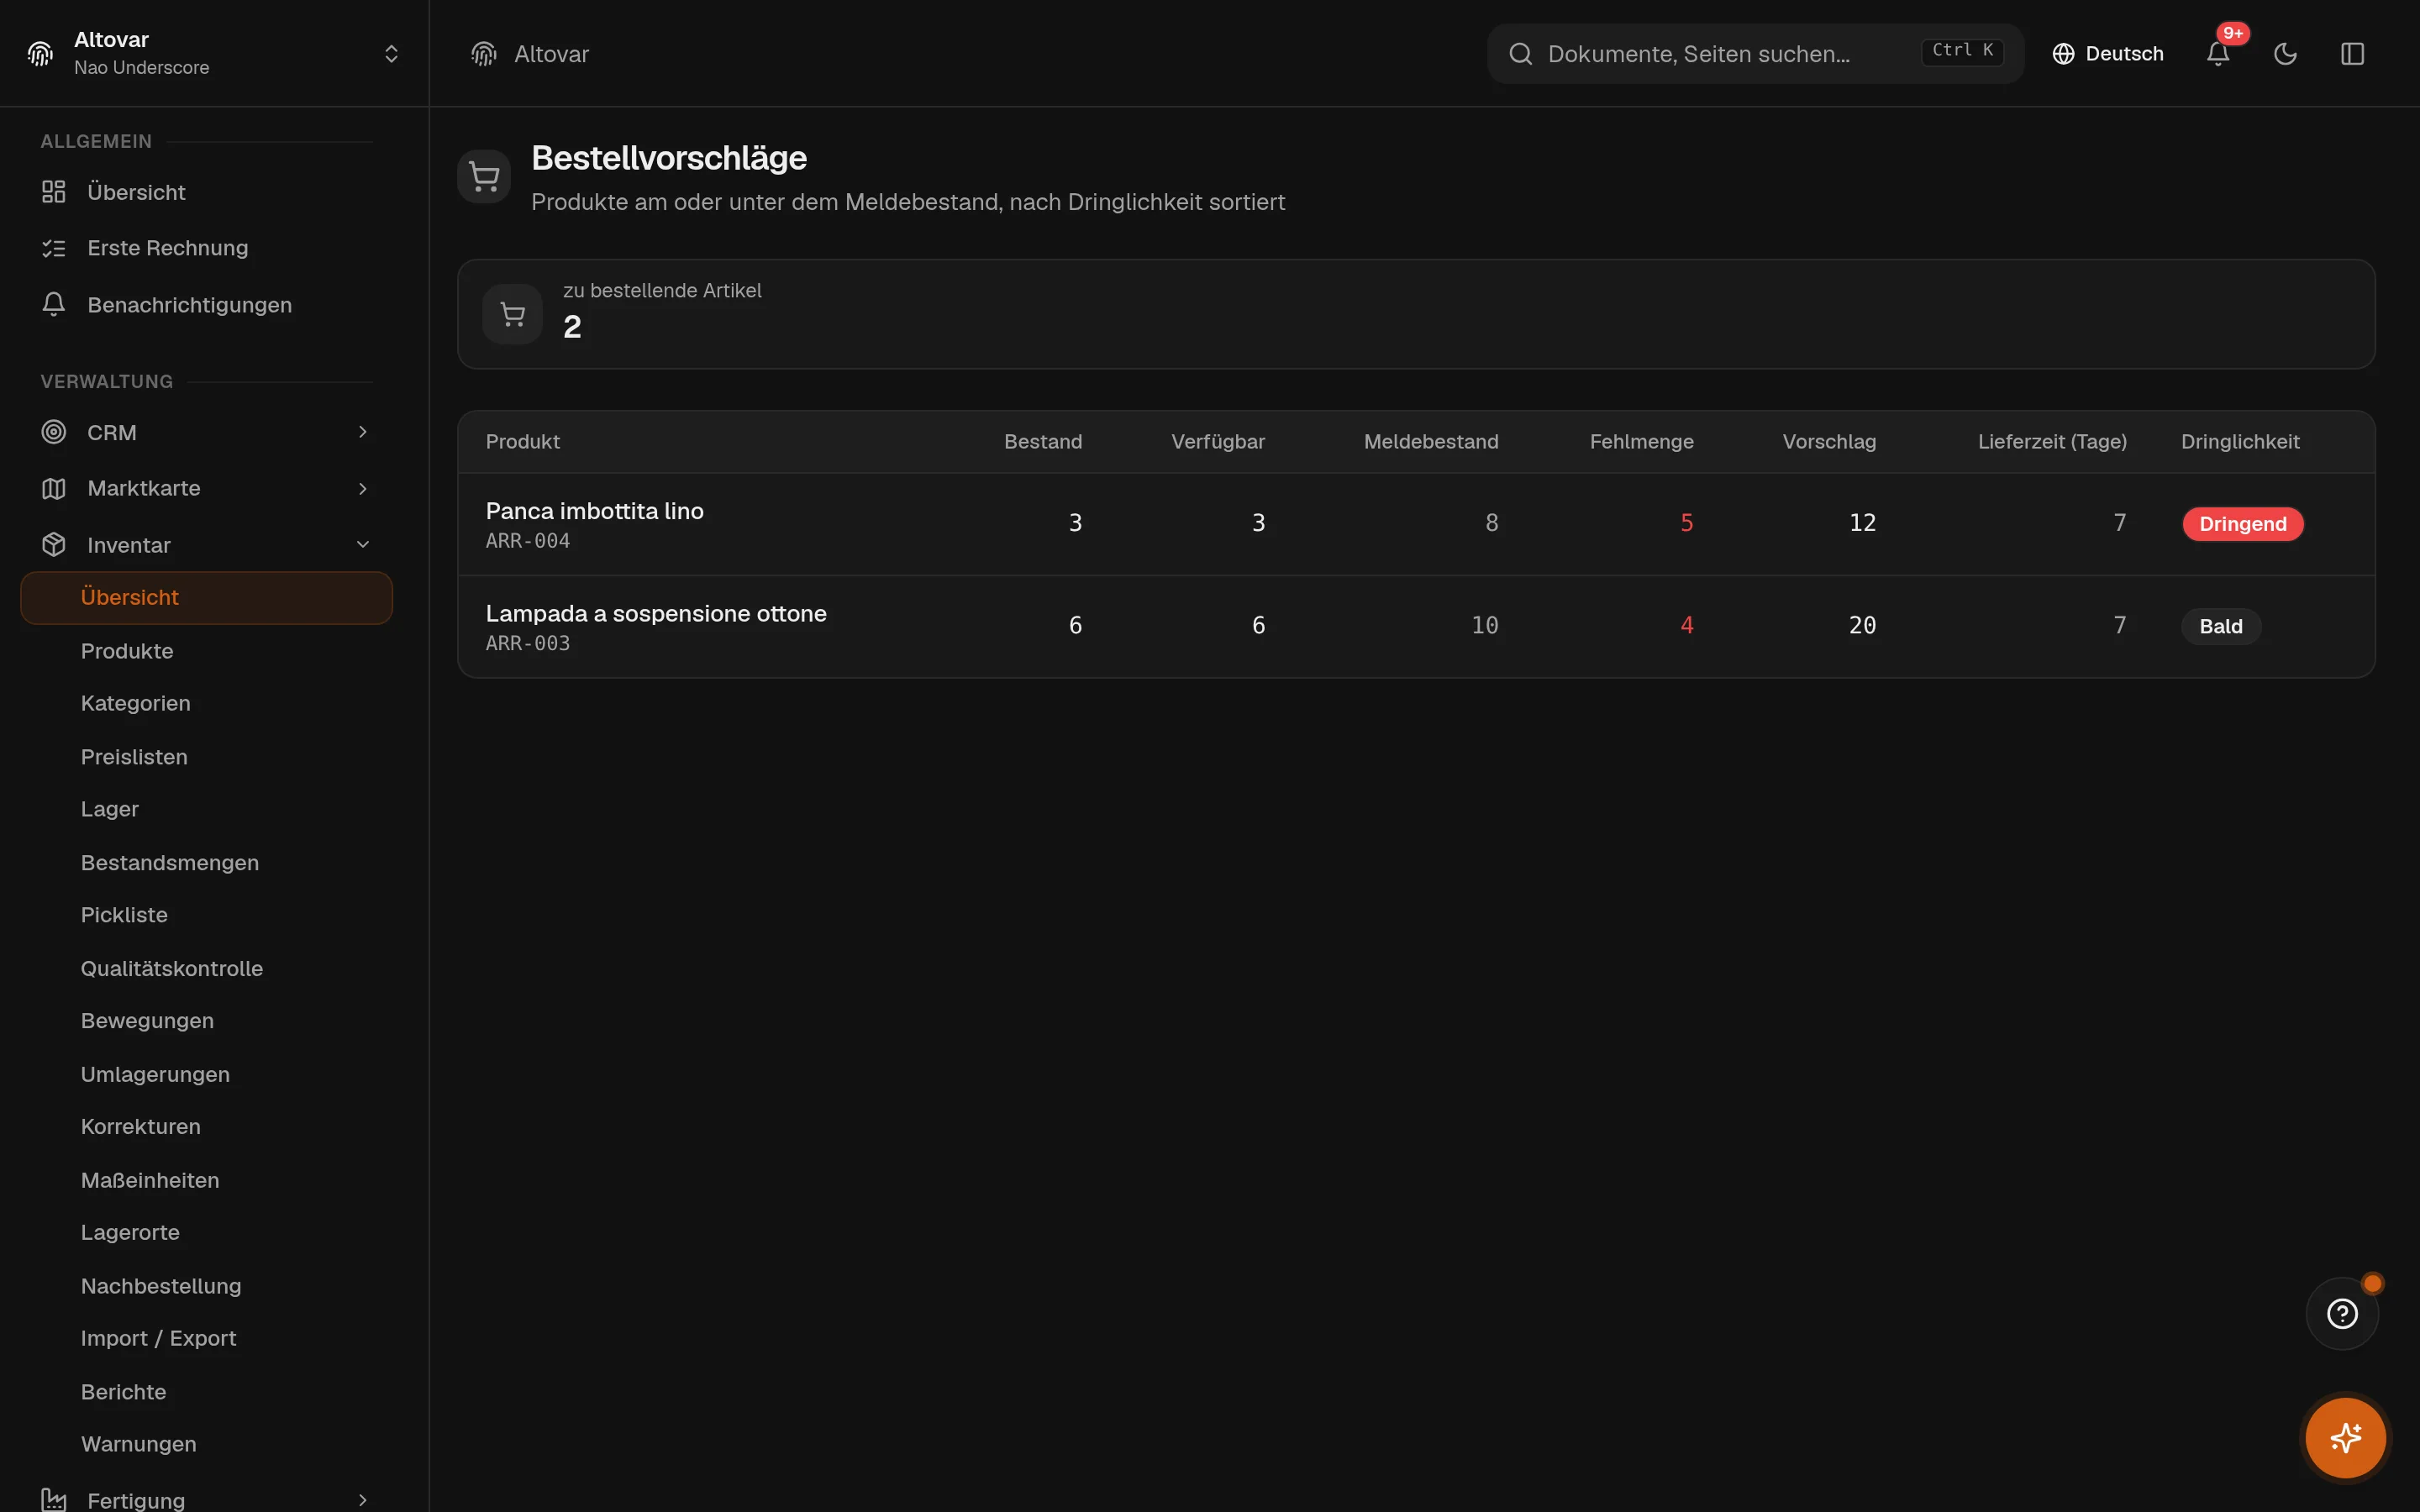This screenshot has height=1512, width=2420.
Task: Open Bestandsmengen
Action: pyautogui.click(x=170, y=863)
